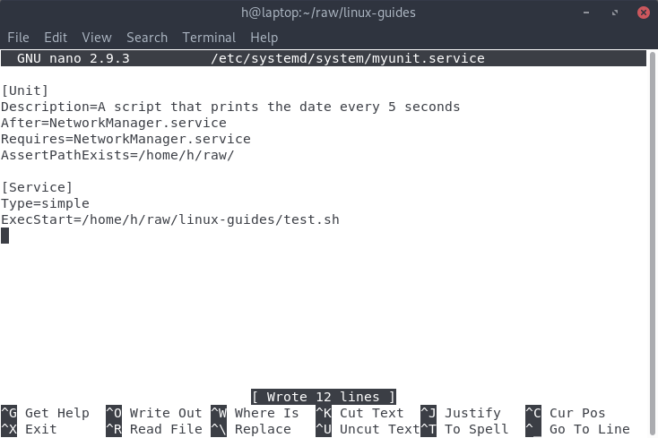Open the Search menu

click(x=147, y=38)
